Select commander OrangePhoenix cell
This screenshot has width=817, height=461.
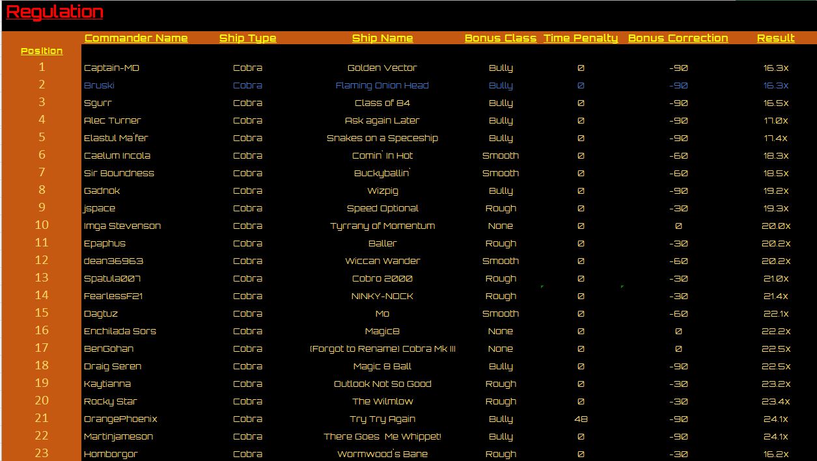click(120, 419)
